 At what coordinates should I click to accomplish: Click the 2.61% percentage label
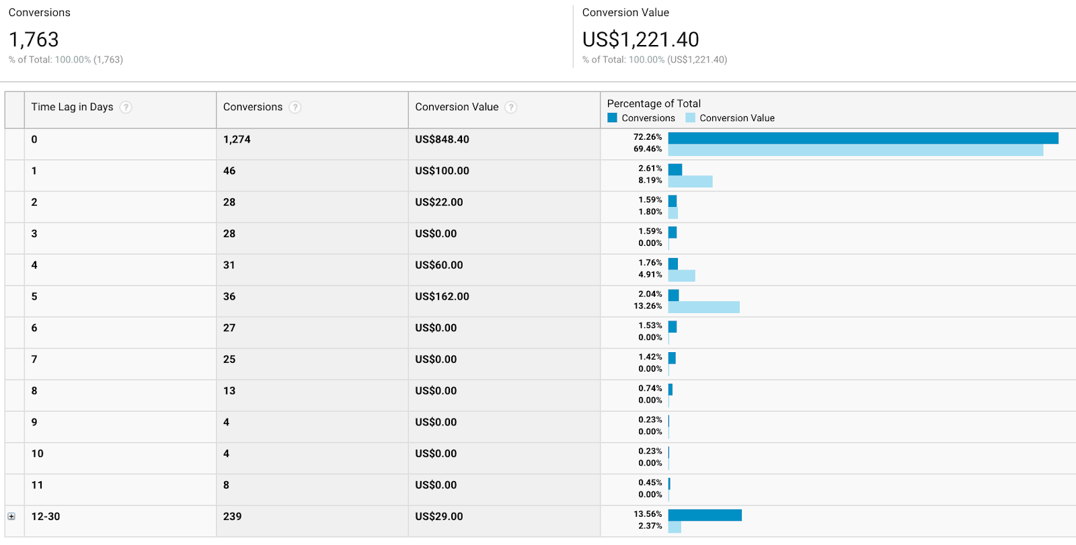pos(650,169)
